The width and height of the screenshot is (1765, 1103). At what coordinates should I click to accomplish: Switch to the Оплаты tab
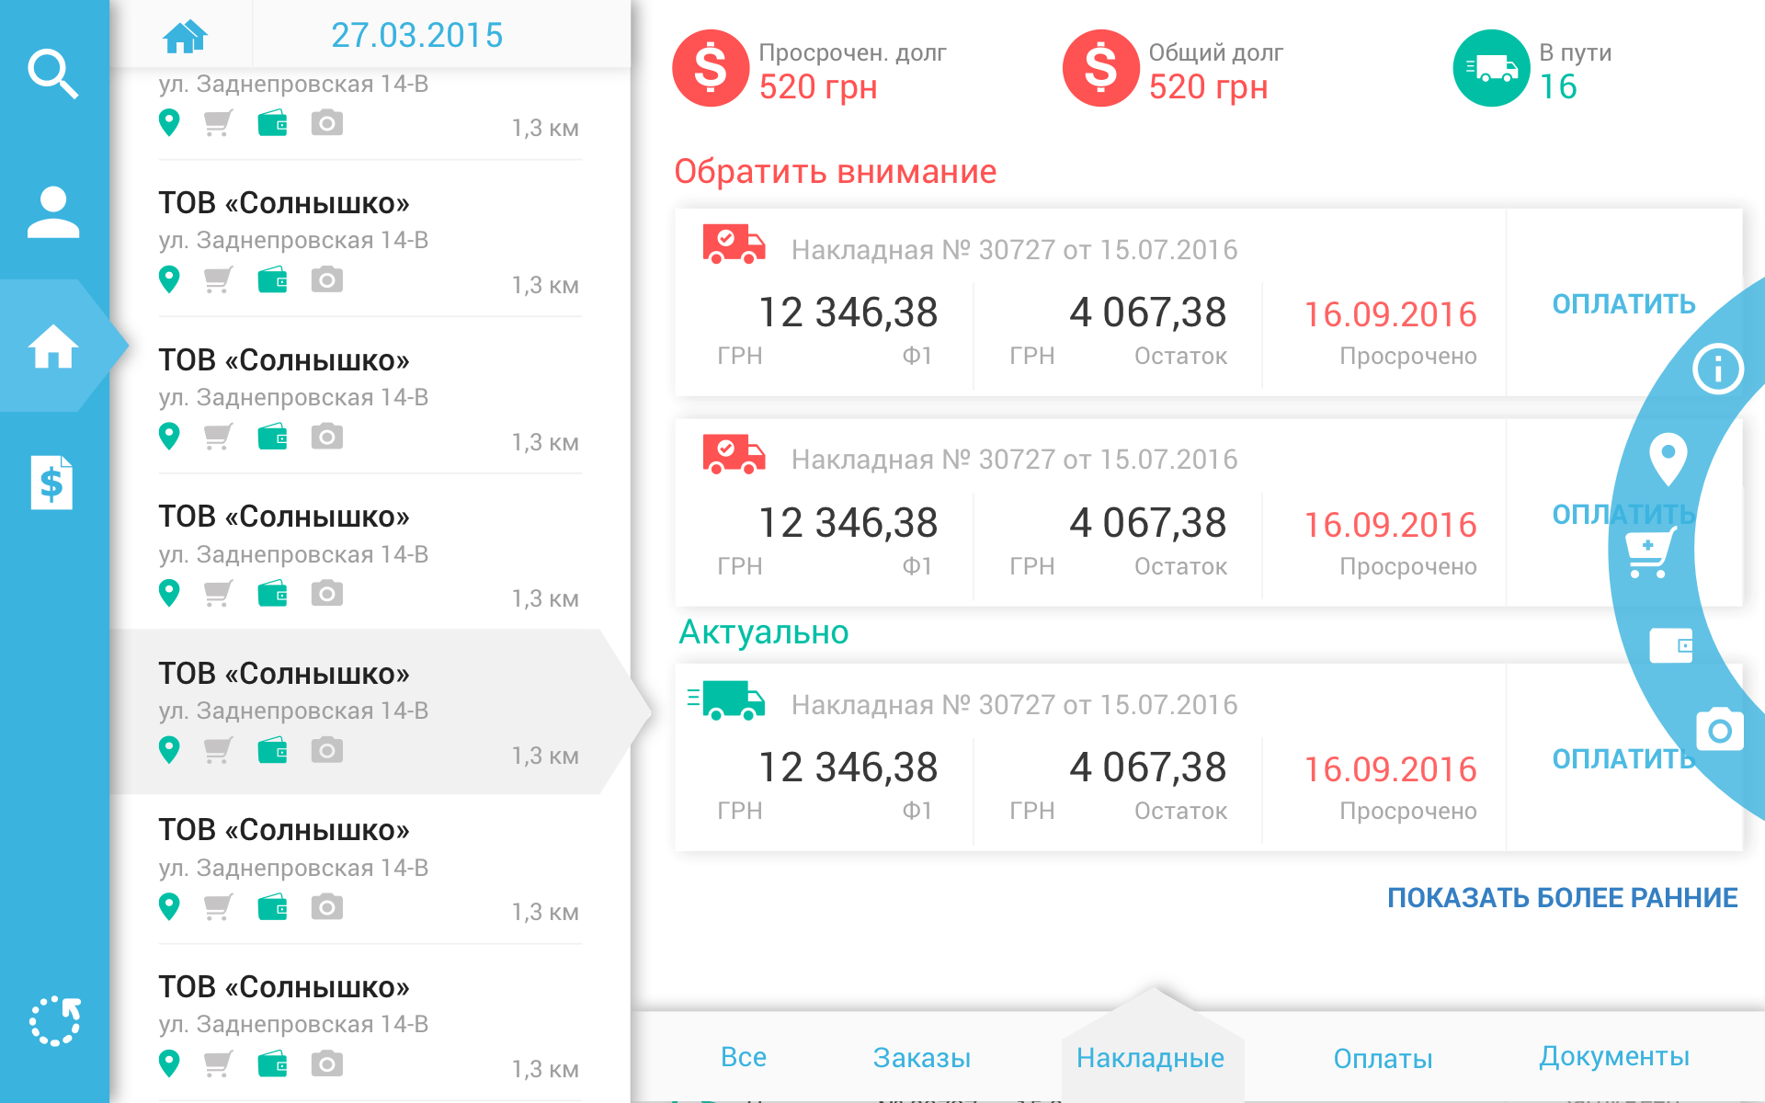pos(1383,1059)
